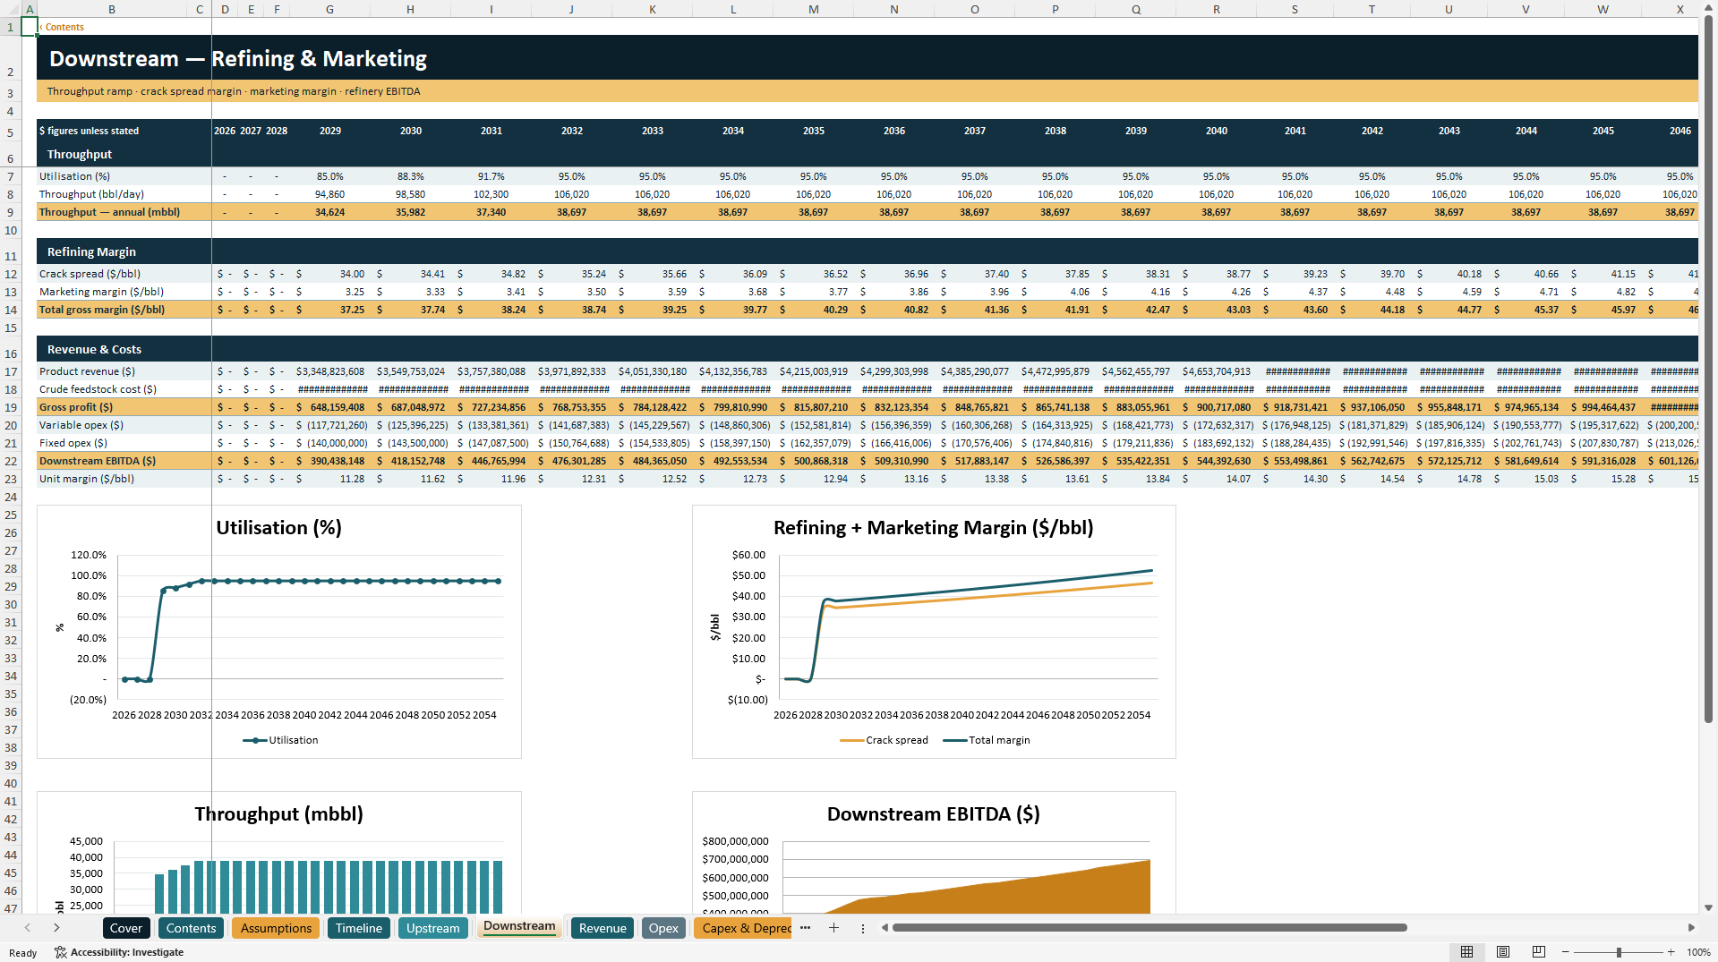The image size is (1718, 962).
Task: Open the hidden sheet tabs ellipsis
Action: pos(805,928)
